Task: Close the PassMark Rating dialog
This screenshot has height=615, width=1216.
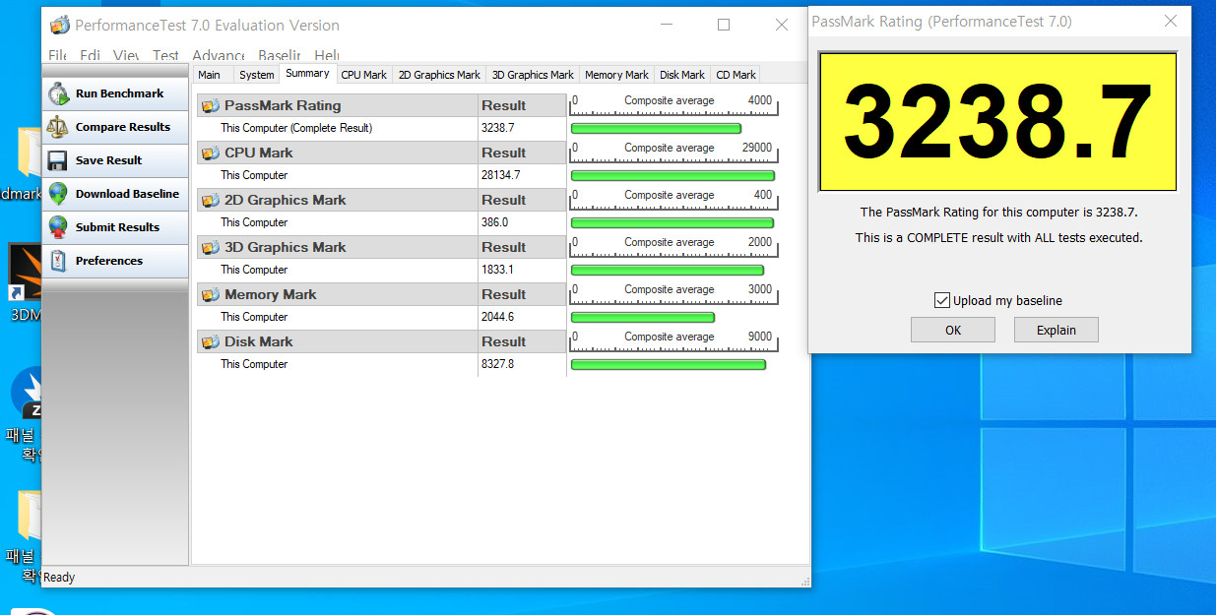Action: 1171,21
